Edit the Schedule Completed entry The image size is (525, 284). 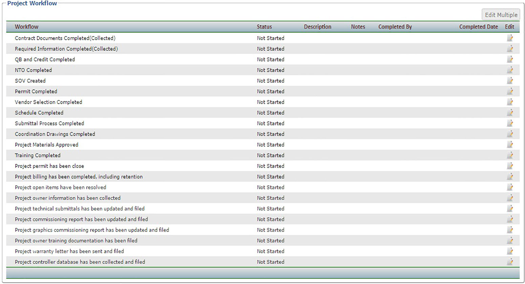(510, 113)
